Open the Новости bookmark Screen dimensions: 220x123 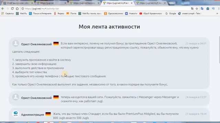click(x=131, y=14)
